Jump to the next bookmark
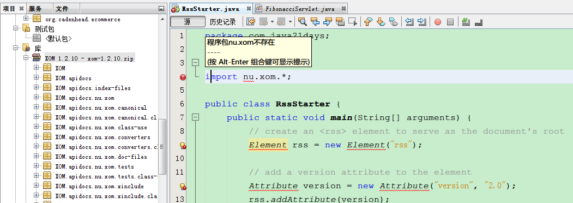This screenshot has height=203, width=573. click(x=381, y=22)
